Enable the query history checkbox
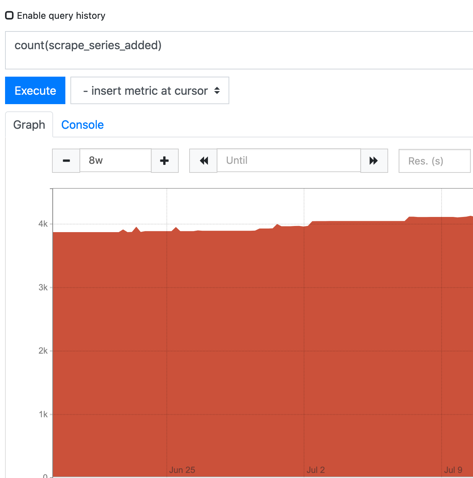473x478 pixels. (x=9, y=15)
